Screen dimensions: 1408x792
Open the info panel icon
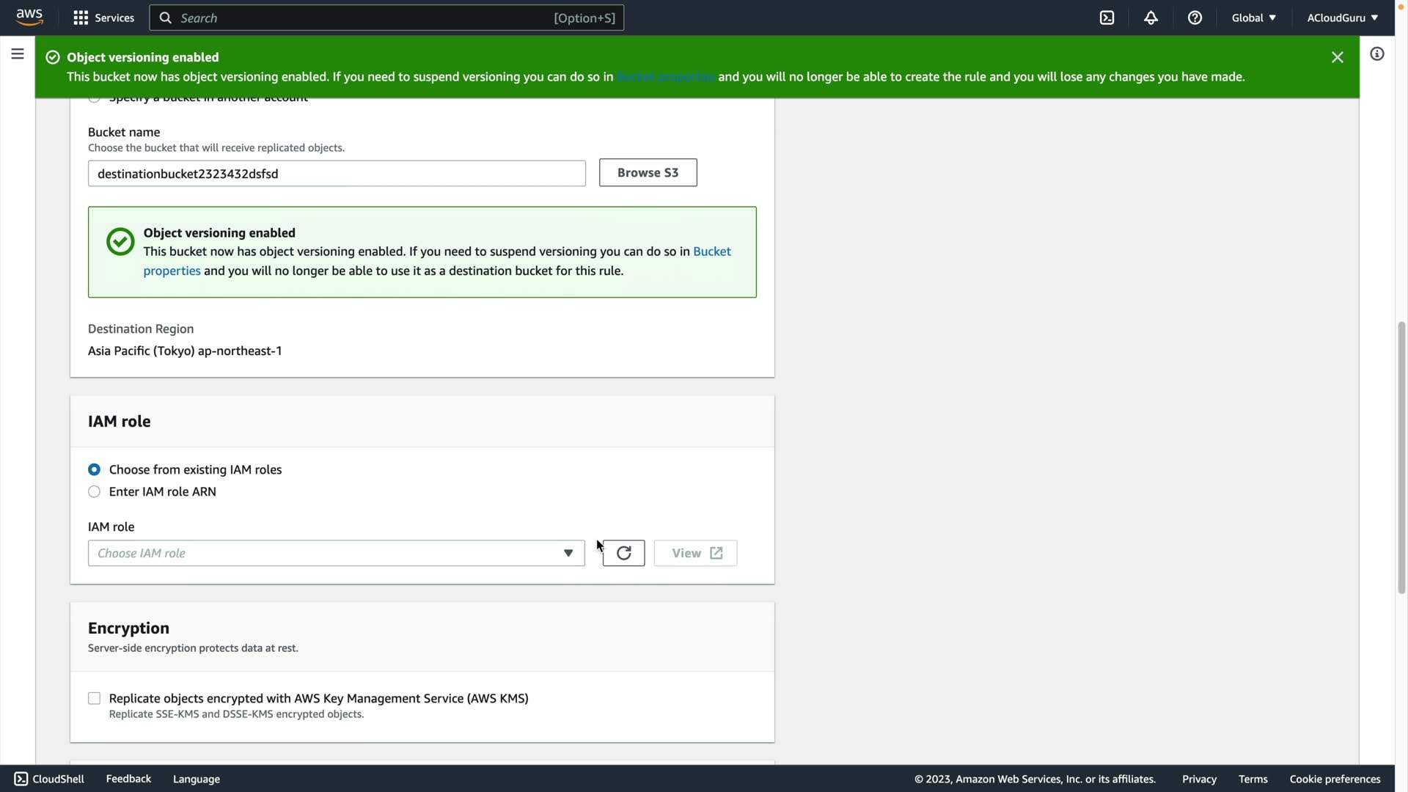pyautogui.click(x=1376, y=54)
